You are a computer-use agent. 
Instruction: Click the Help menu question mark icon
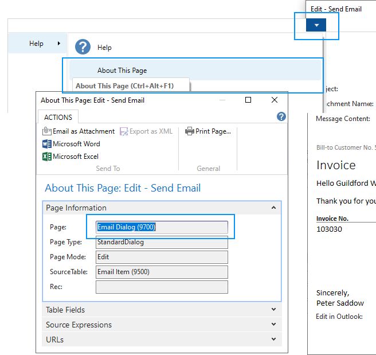tap(84, 47)
